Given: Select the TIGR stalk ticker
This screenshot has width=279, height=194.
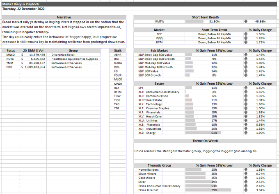Looking at the screenshot, I should click(118, 100).
